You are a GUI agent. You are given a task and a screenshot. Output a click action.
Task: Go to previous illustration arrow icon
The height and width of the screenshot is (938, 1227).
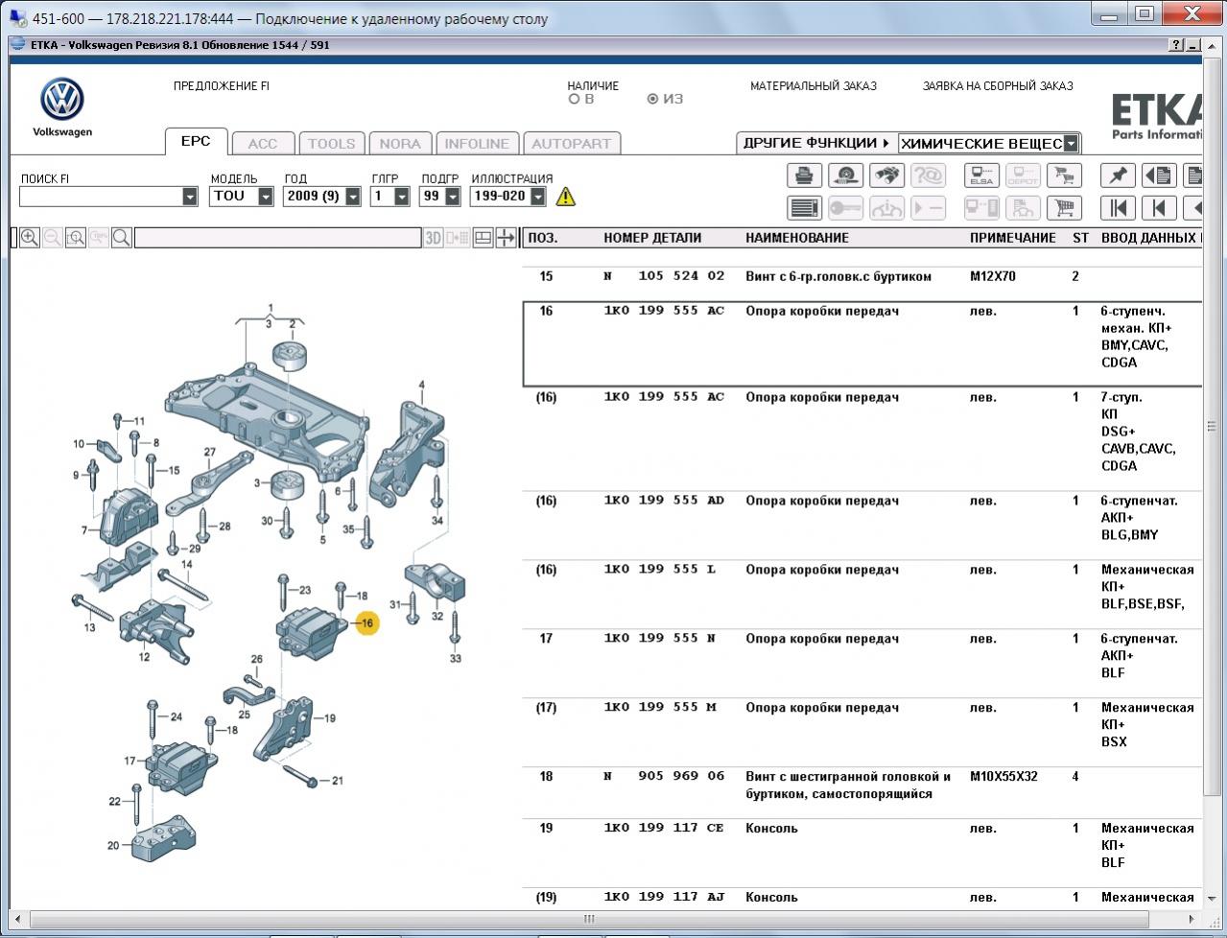pos(1159,207)
